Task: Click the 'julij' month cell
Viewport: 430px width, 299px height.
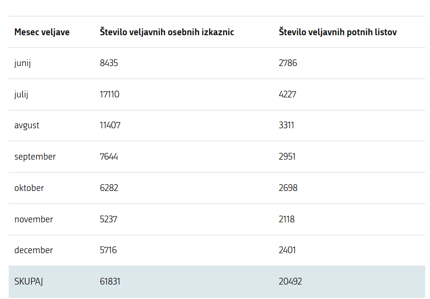Action: (21, 95)
